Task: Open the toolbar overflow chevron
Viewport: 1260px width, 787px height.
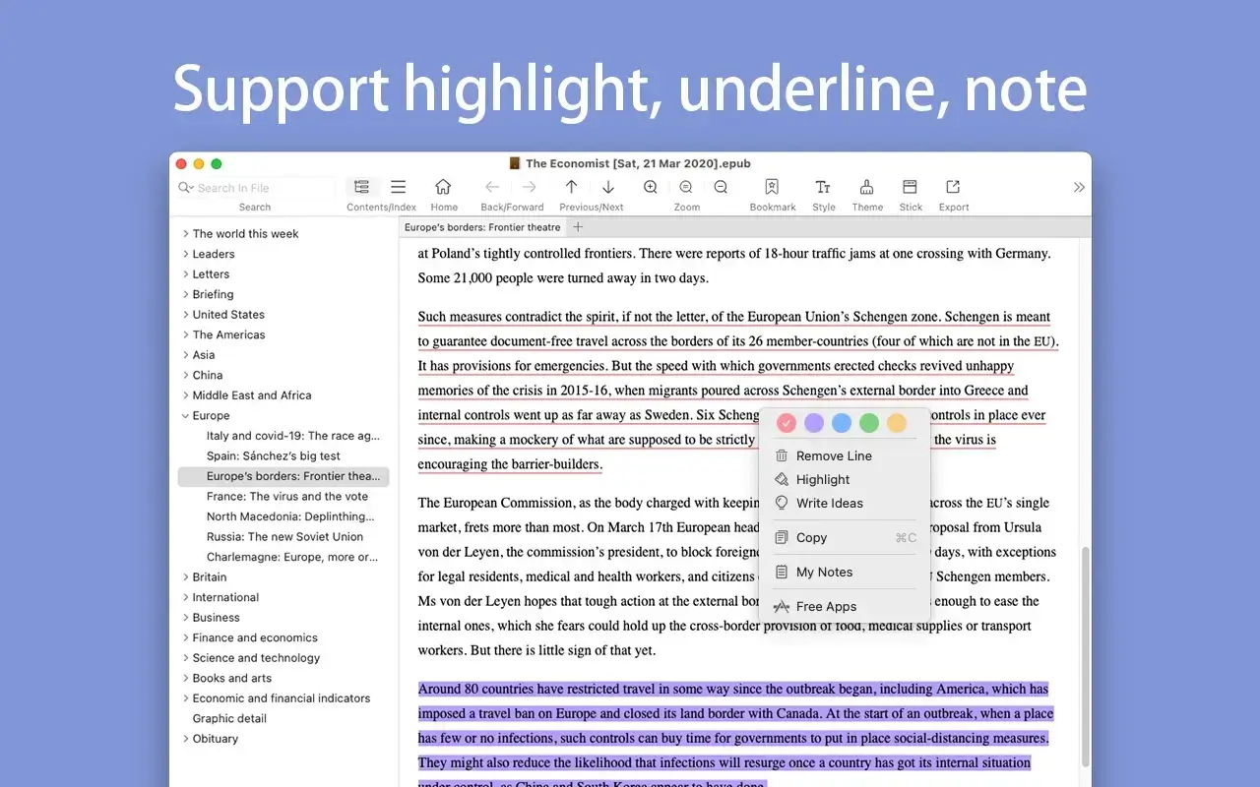Action: [1079, 187]
